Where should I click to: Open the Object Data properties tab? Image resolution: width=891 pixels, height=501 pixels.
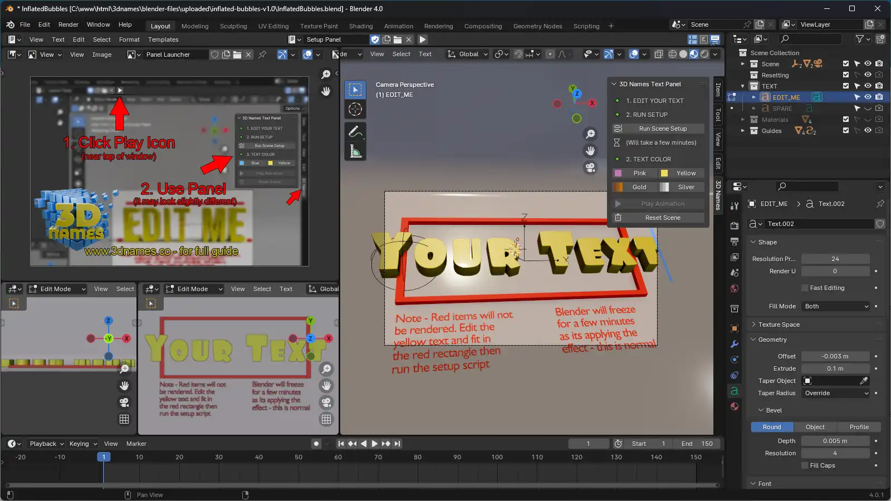coord(735,391)
